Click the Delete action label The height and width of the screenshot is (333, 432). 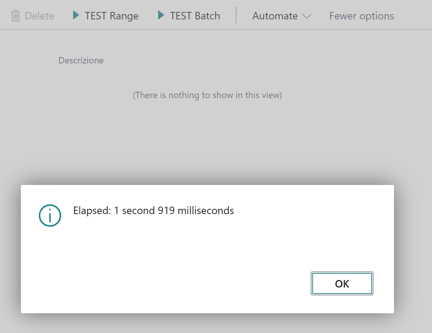[x=39, y=16]
